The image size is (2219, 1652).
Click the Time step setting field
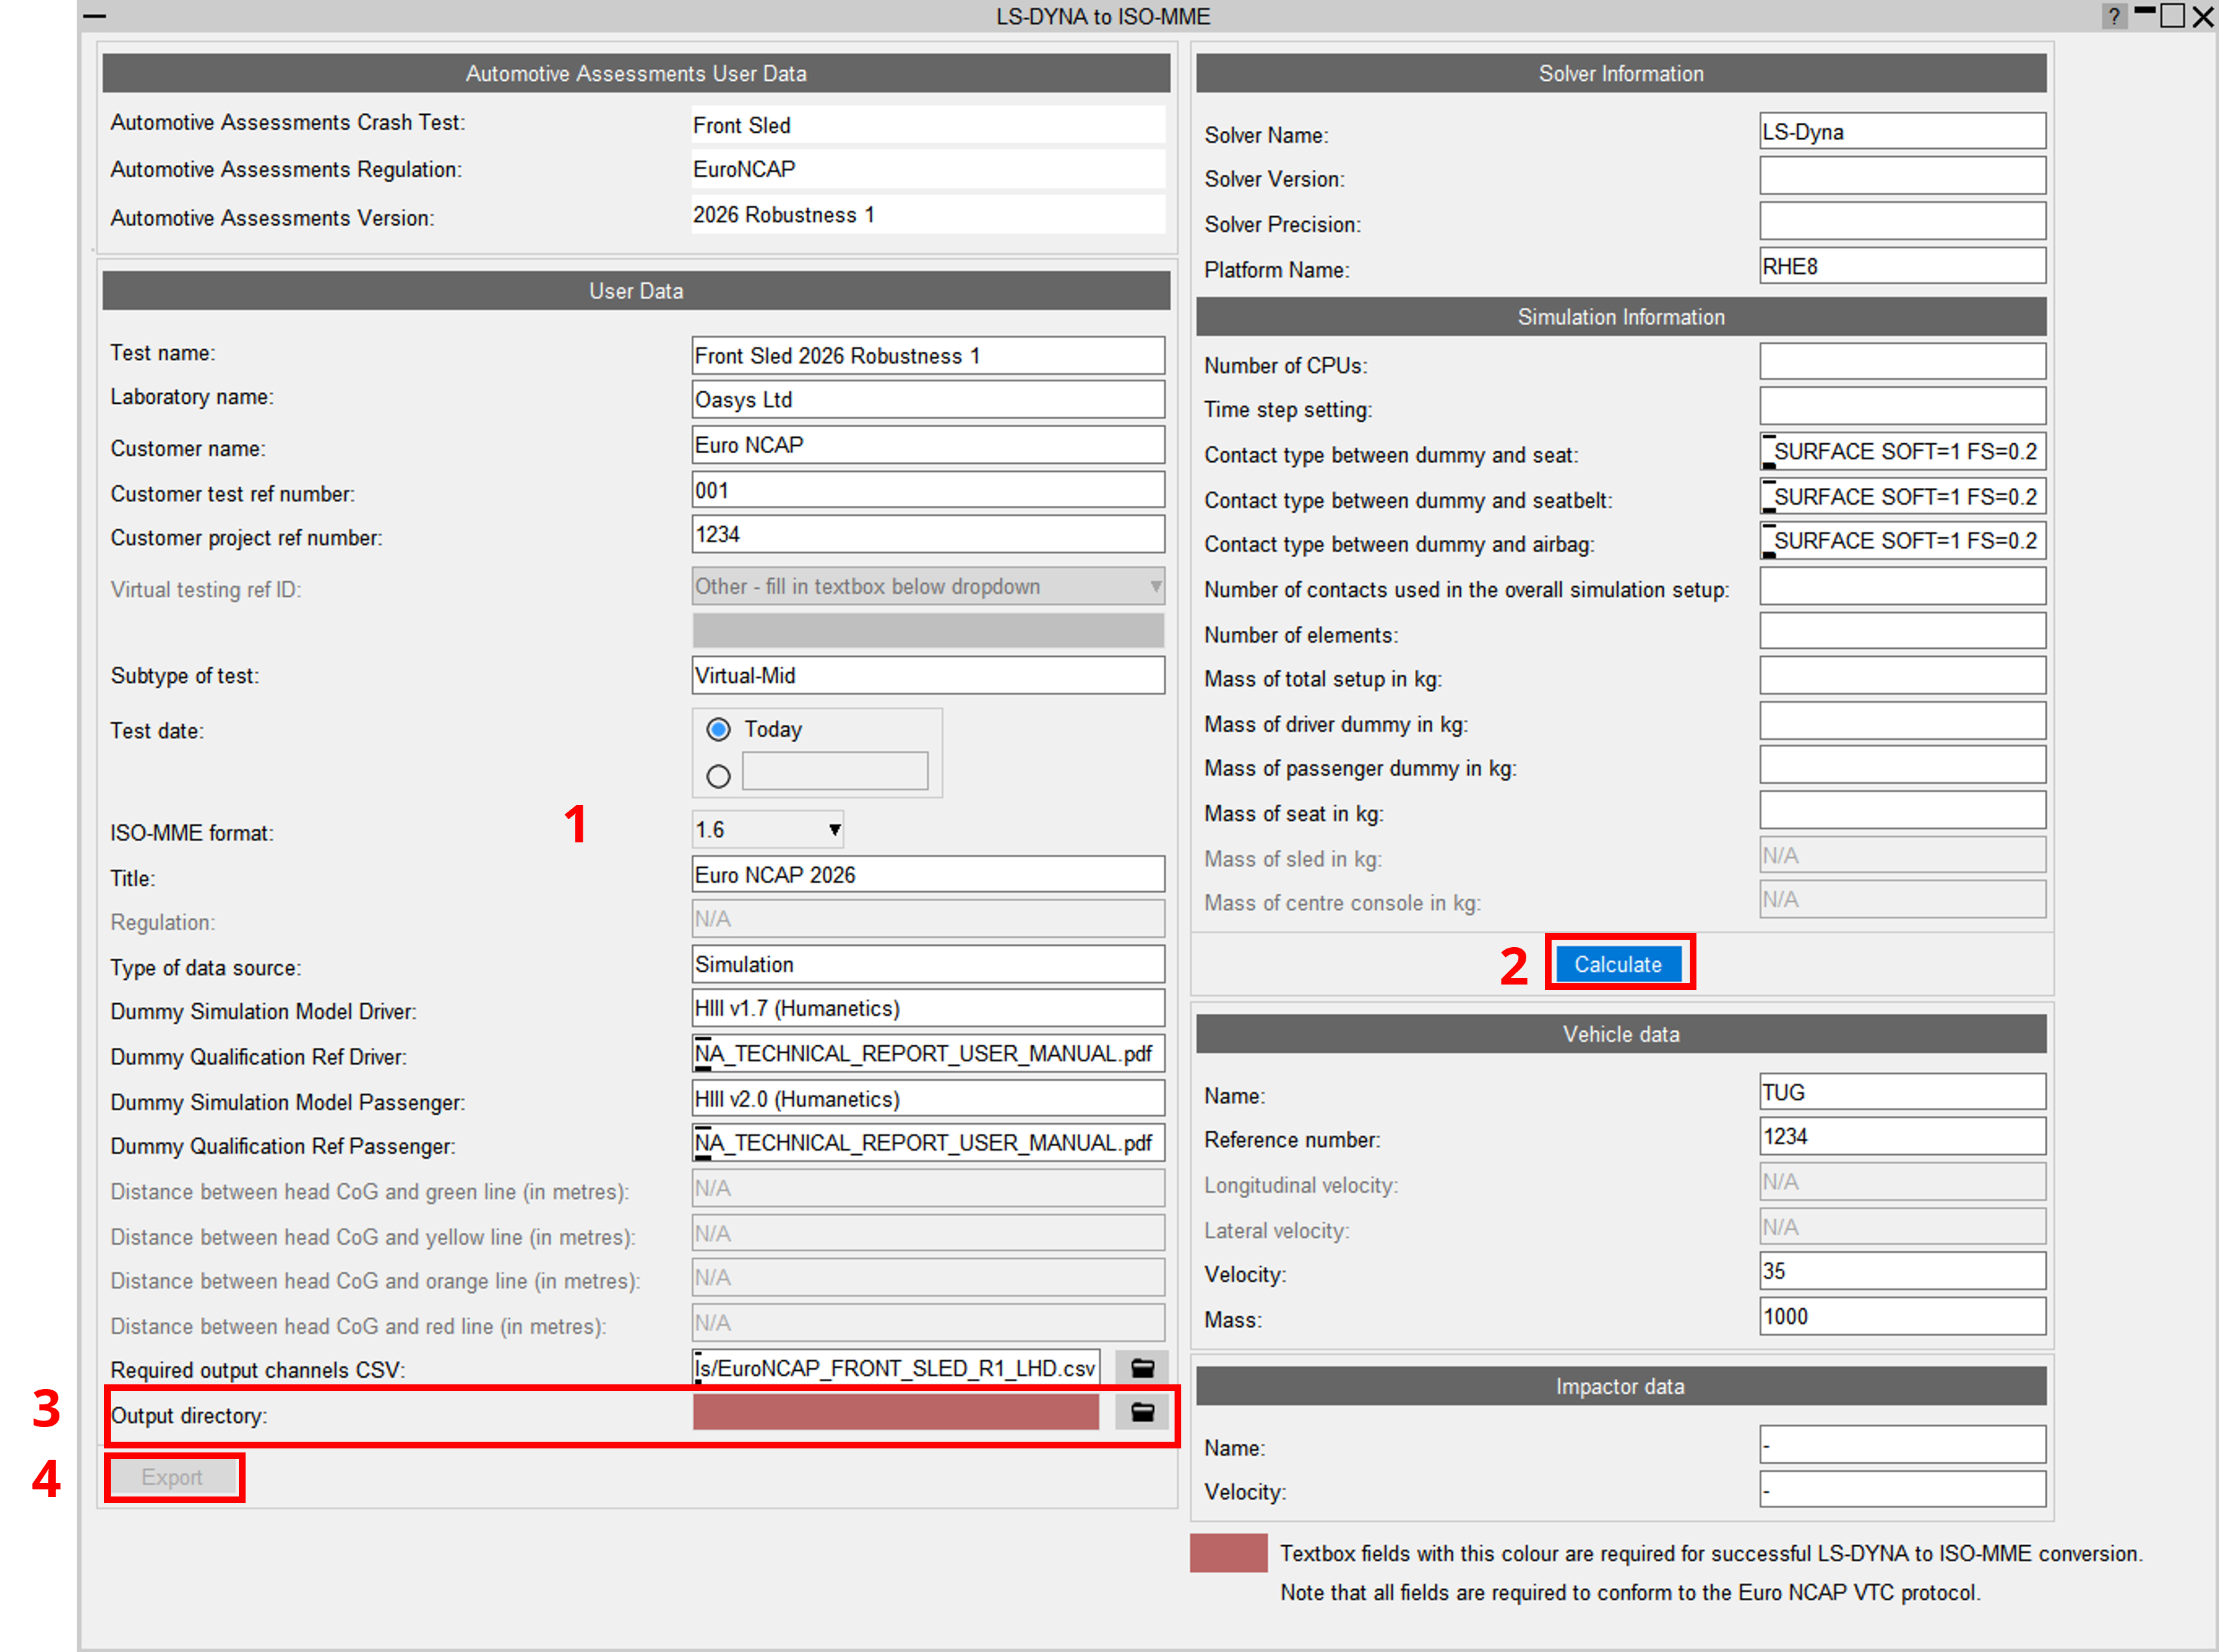pyautogui.click(x=1903, y=406)
